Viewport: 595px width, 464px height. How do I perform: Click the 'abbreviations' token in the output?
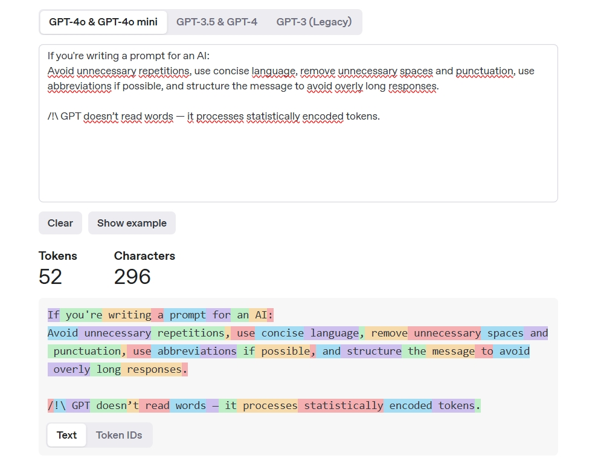pos(198,351)
